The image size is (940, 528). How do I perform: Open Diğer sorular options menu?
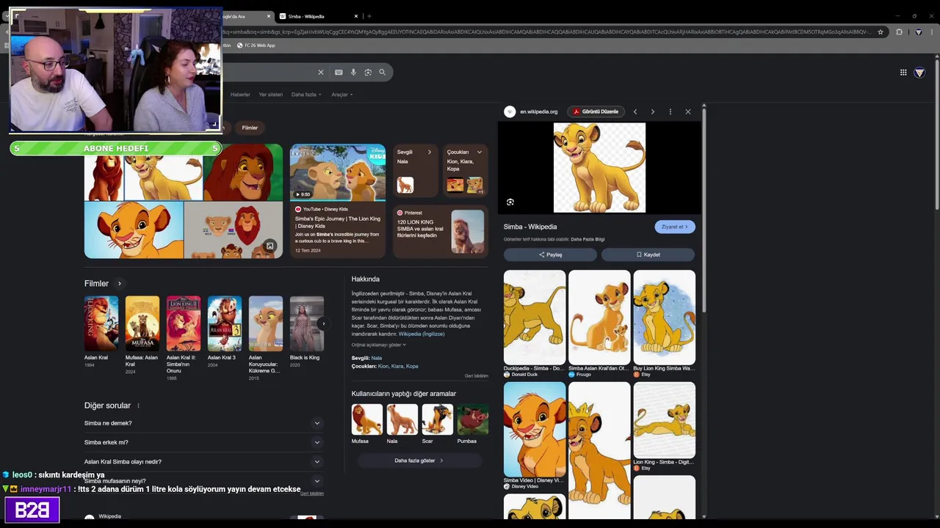click(x=138, y=406)
